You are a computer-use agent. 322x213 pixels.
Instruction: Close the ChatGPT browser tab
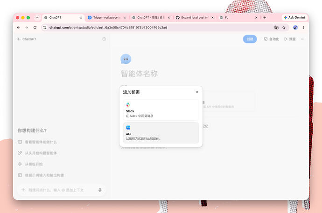[81, 18]
